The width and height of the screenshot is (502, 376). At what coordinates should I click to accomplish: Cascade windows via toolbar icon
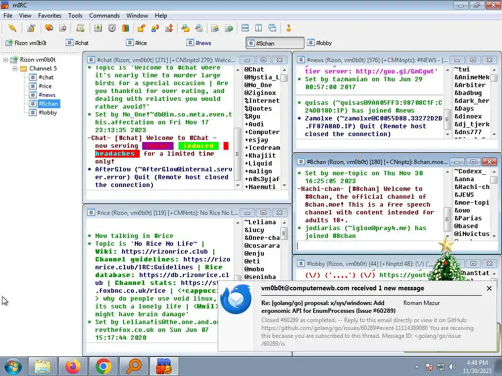click(273, 28)
